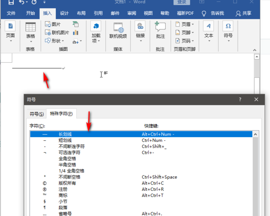Switch to 符号(S) tab in dialog

pos(37,114)
